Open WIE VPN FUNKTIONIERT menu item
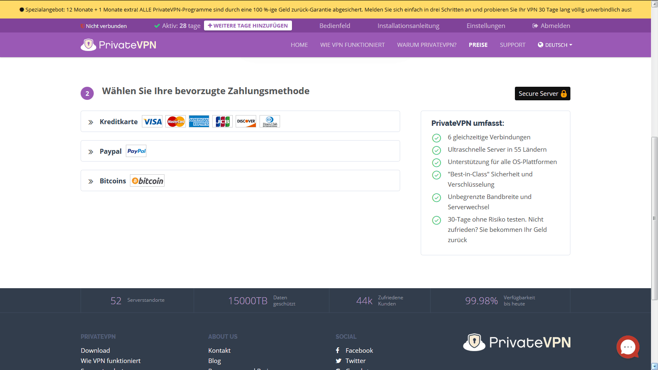 (x=352, y=45)
